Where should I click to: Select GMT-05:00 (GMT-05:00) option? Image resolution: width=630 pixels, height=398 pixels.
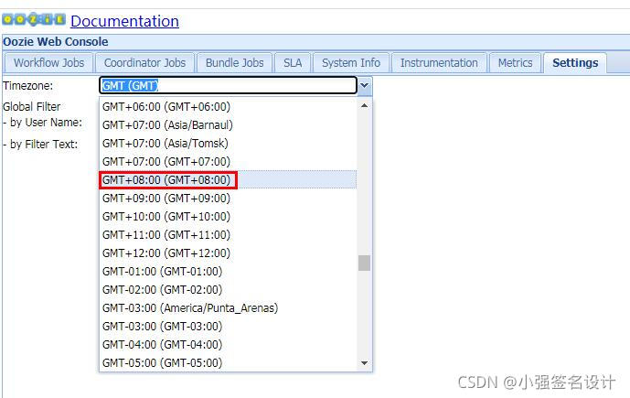tap(228, 362)
